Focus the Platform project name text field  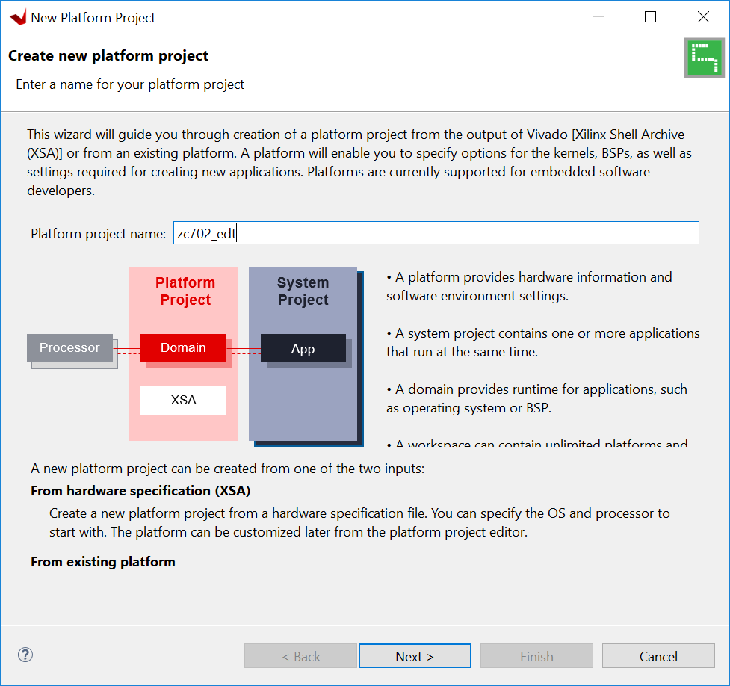tap(436, 233)
